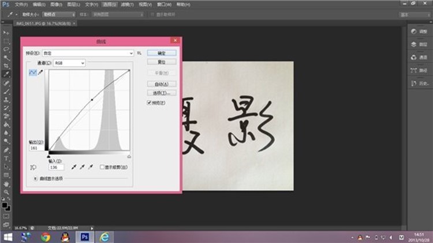Enable 显示修剪 (Show Clipping) checkbox

pos(102,167)
